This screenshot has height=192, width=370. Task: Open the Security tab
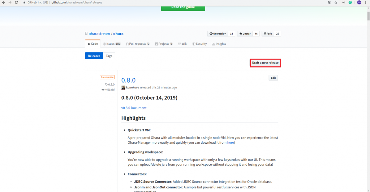199,44
